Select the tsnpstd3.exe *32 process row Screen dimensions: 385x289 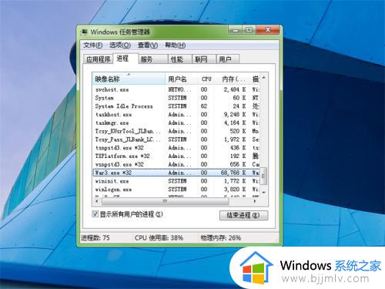pos(176,148)
